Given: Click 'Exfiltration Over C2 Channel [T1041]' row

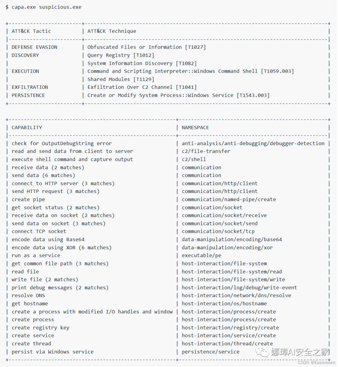Looking at the screenshot, I should pyautogui.click(x=142, y=87).
